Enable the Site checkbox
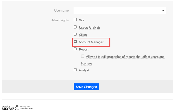 [75, 20]
